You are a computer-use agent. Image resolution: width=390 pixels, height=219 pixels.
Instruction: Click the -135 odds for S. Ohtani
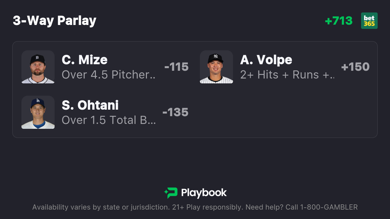[x=175, y=112]
